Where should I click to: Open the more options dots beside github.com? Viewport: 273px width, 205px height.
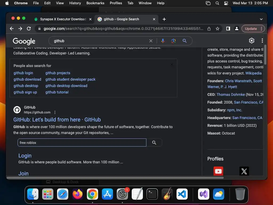coord(55,112)
